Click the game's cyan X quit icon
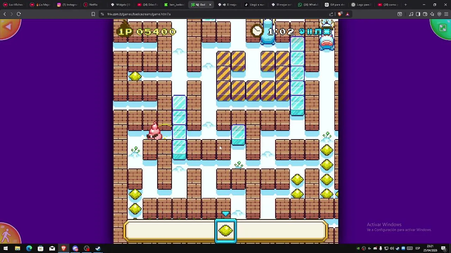This screenshot has width=451, height=253. click(327, 32)
